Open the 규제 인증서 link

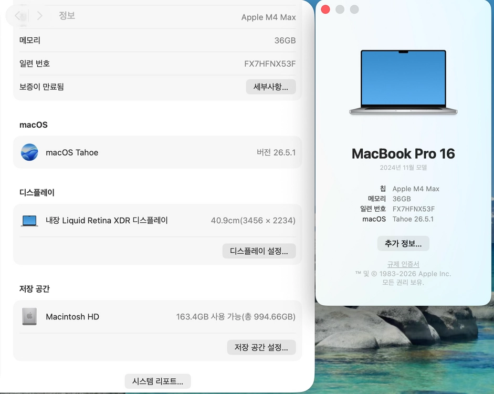click(x=403, y=264)
